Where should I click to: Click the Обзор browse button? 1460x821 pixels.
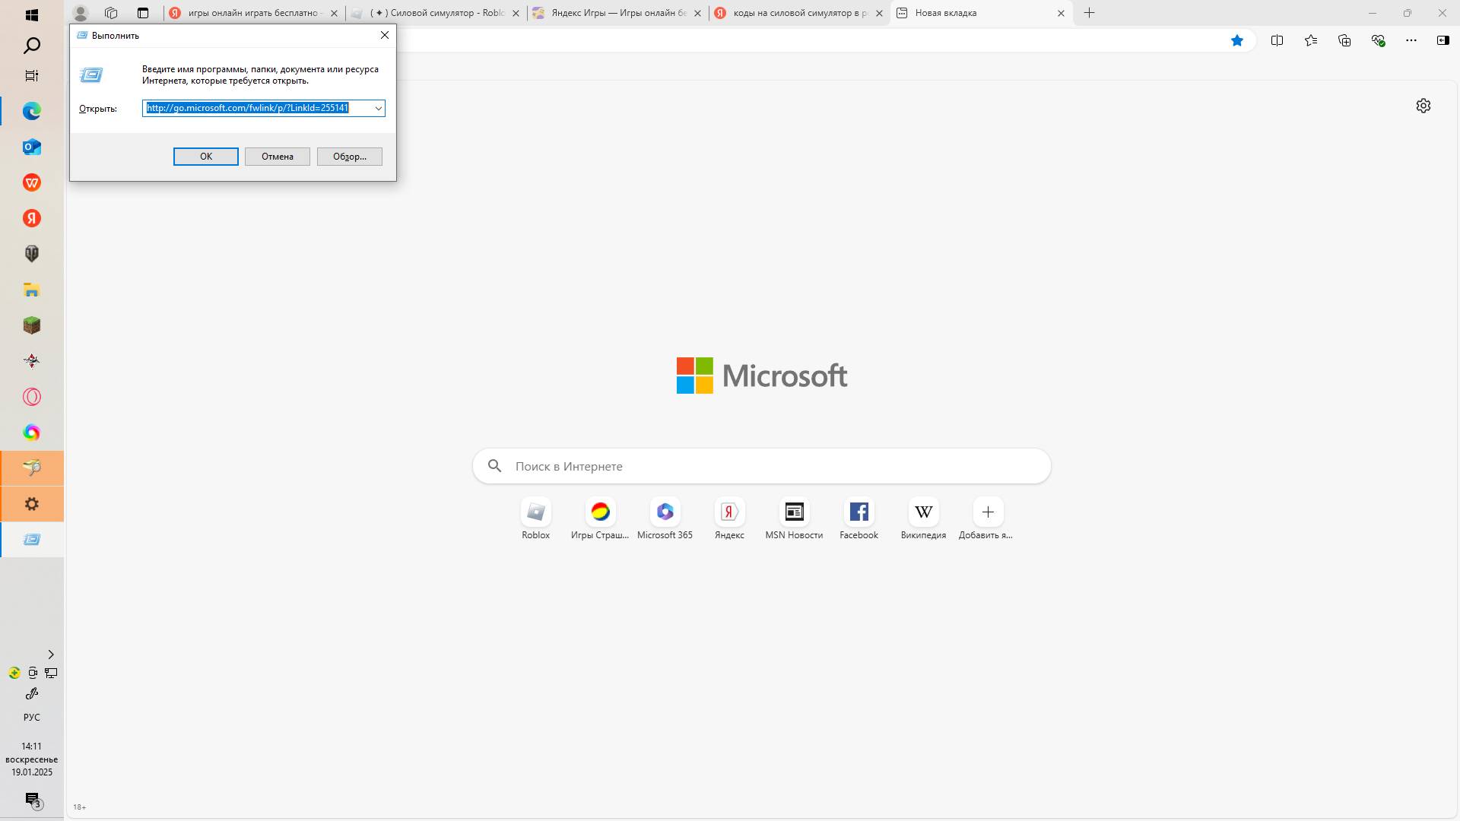pyautogui.click(x=349, y=157)
